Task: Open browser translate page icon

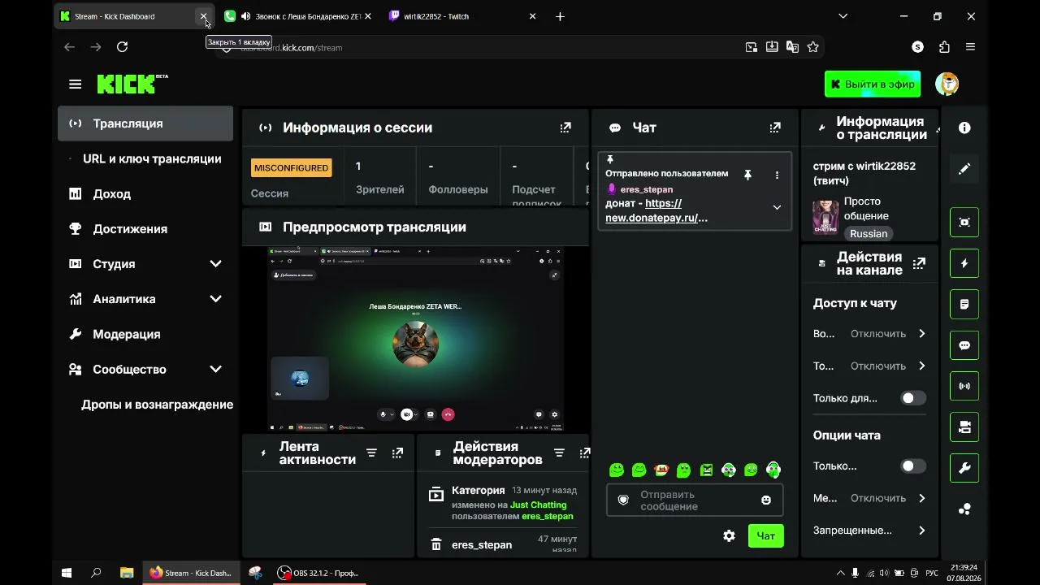Action: (792, 47)
